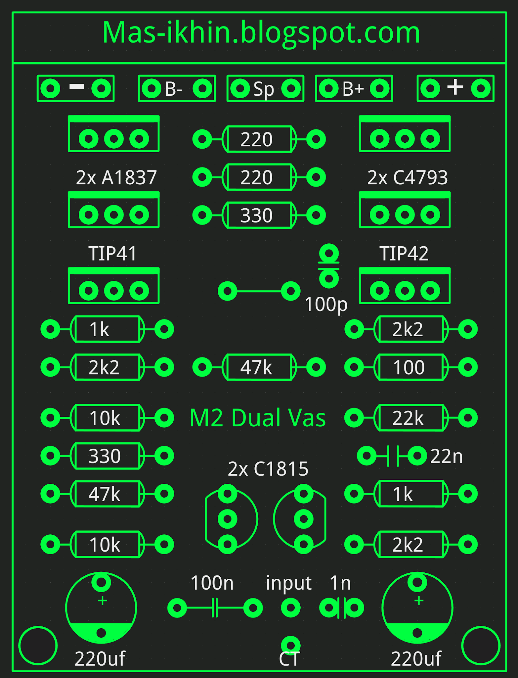Select 10k resistor above left 220uf capacitor
The width and height of the screenshot is (518, 678).
tap(107, 545)
